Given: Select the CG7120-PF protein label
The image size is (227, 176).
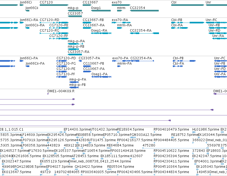Looking at the screenshot, I should (x=66, y=74).
